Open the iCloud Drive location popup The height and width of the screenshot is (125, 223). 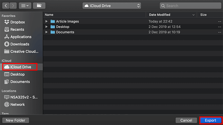tap(112, 6)
